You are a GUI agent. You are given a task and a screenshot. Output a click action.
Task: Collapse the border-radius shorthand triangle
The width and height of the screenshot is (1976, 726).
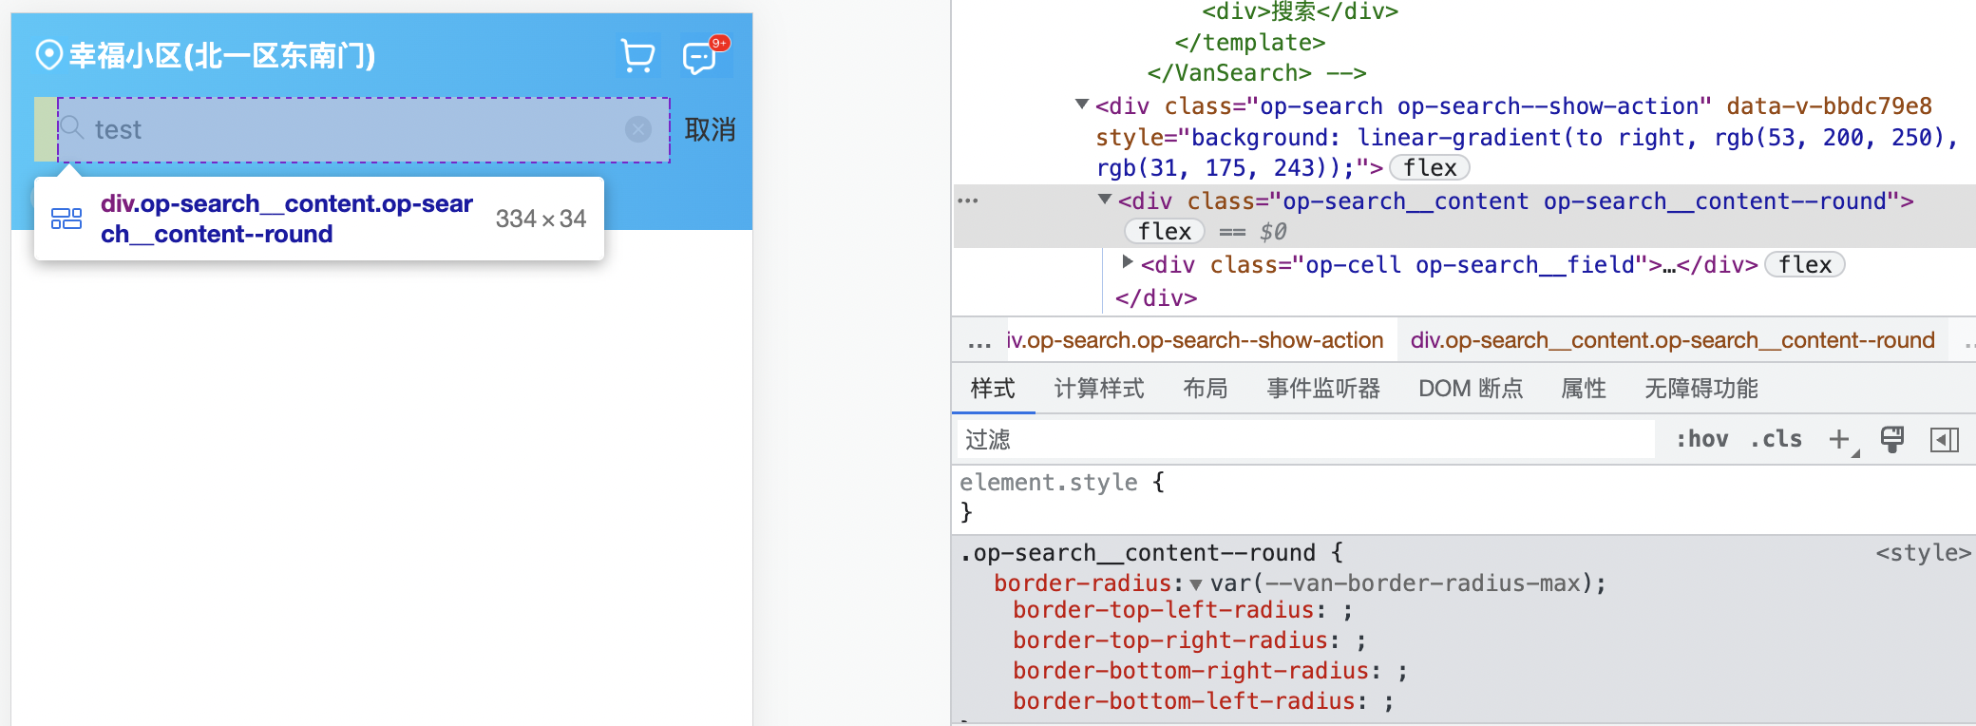point(1196,584)
